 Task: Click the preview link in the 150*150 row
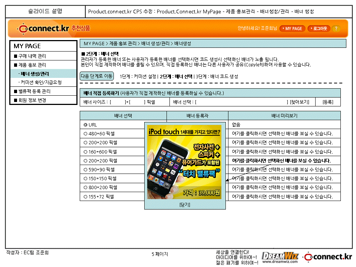(x=282, y=179)
